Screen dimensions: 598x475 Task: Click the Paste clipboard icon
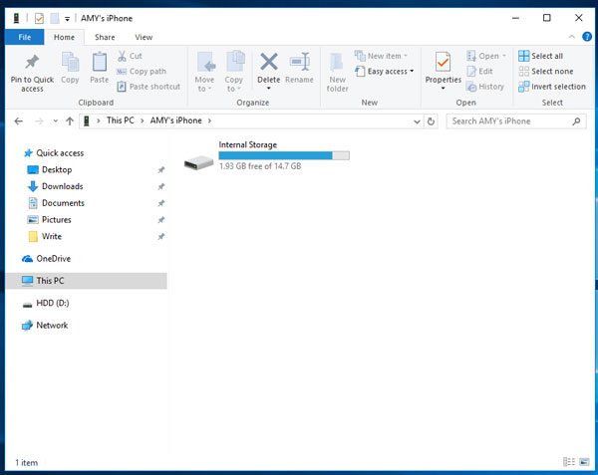click(99, 62)
